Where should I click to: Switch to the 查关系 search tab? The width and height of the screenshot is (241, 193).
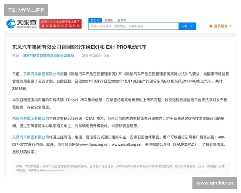click(122, 20)
